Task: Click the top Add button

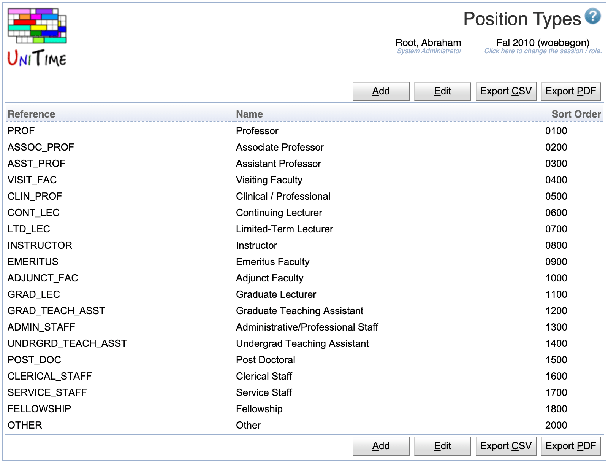Action: click(x=381, y=91)
